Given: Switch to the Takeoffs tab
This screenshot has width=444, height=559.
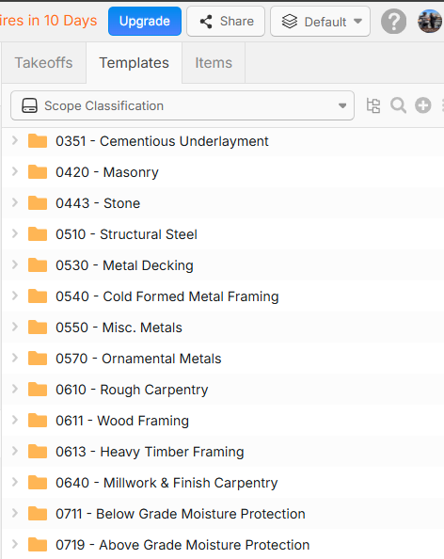Looking at the screenshot, I should [x=43, y=63].
